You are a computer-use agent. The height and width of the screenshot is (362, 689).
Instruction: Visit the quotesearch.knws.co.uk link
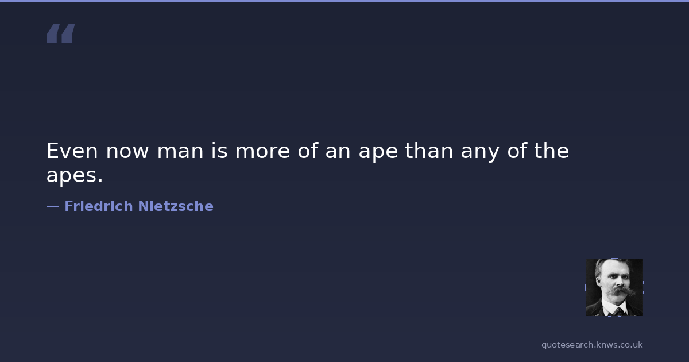[591, 345]
